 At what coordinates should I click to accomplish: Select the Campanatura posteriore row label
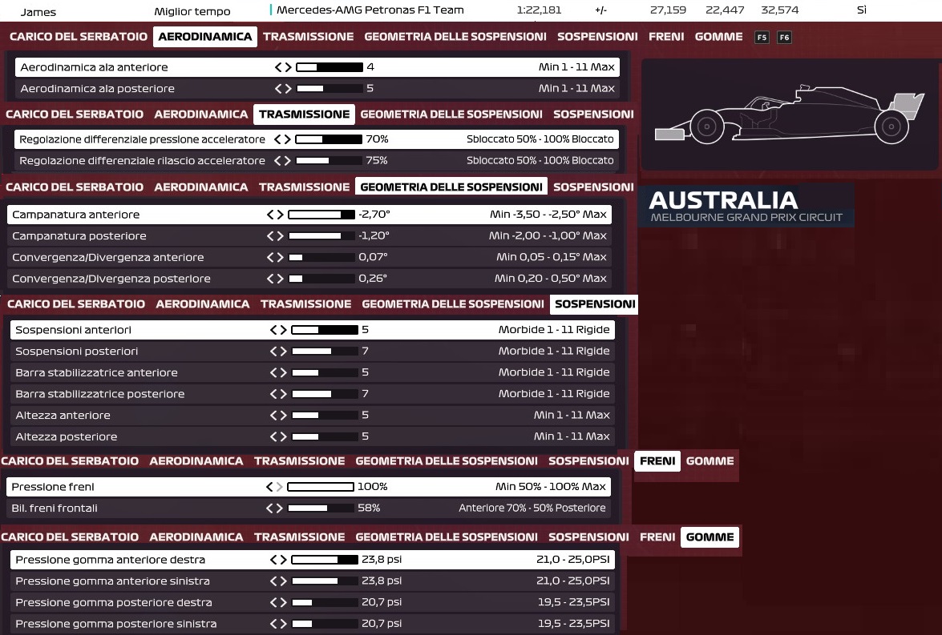click(x=79, y=236)
